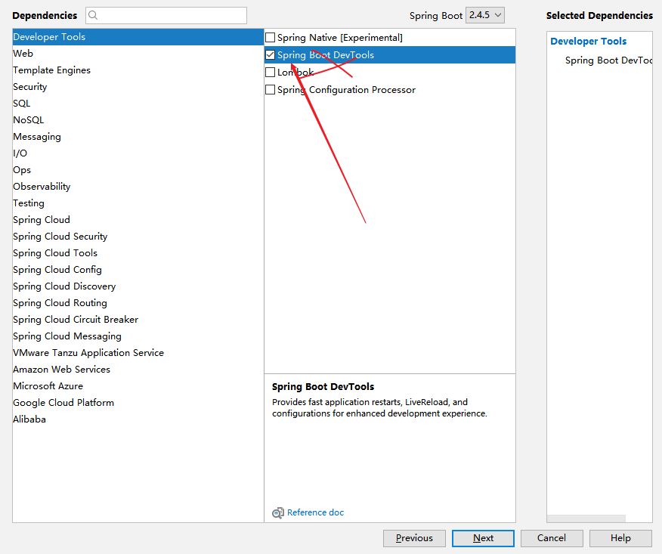Screen dimensions: 662x554
Task: Click the Spring Native [Experimental] label
Action: pos(340,38)
